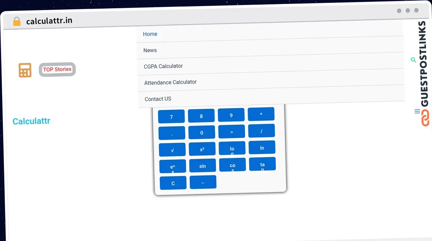Screen dimensions: 432x241
Task: Click the sin function key
Action: [203, 165]
